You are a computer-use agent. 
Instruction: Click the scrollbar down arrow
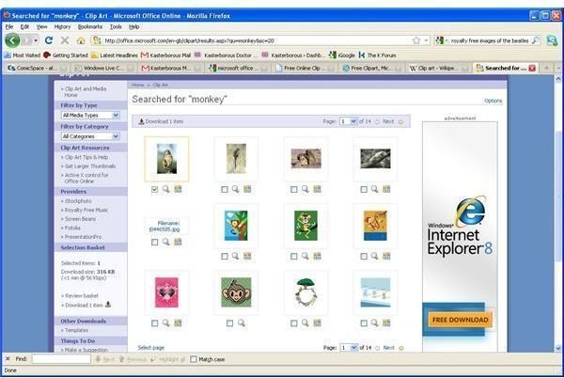(558, 348)
